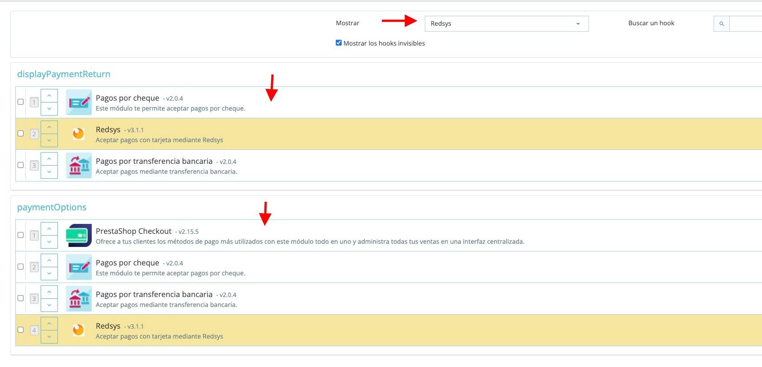Open the Redsys module filter dropdown
This screenshot has height=367, width=762.
click(507, 23)
